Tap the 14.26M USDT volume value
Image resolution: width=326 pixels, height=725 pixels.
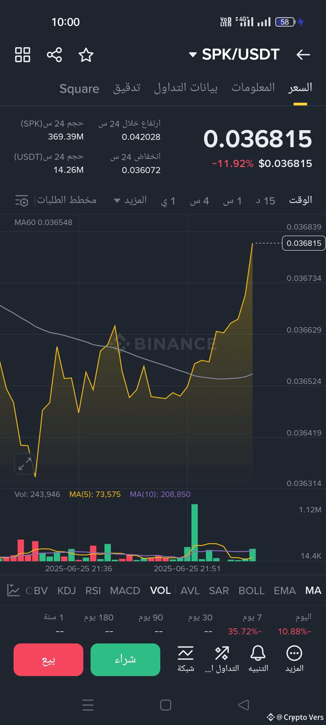69,170
